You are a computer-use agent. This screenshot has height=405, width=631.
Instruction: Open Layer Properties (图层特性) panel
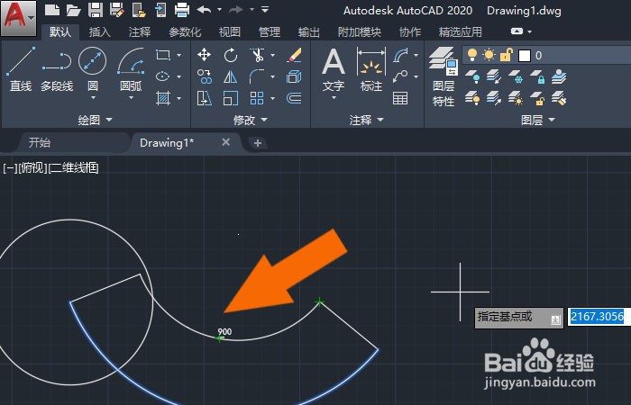coord(444,76)
